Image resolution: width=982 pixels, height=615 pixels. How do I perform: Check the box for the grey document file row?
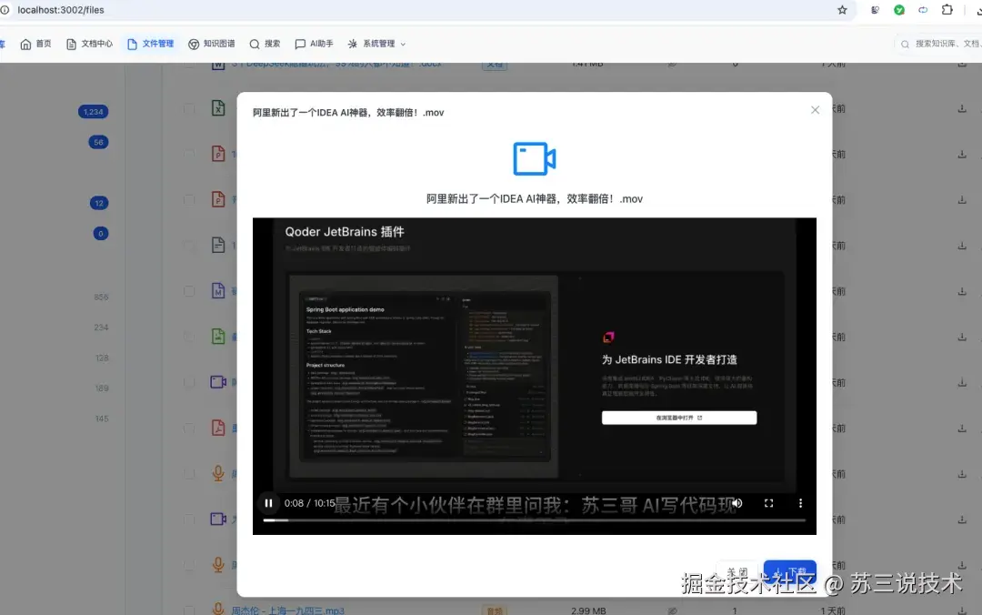click(x=189, y=245)
